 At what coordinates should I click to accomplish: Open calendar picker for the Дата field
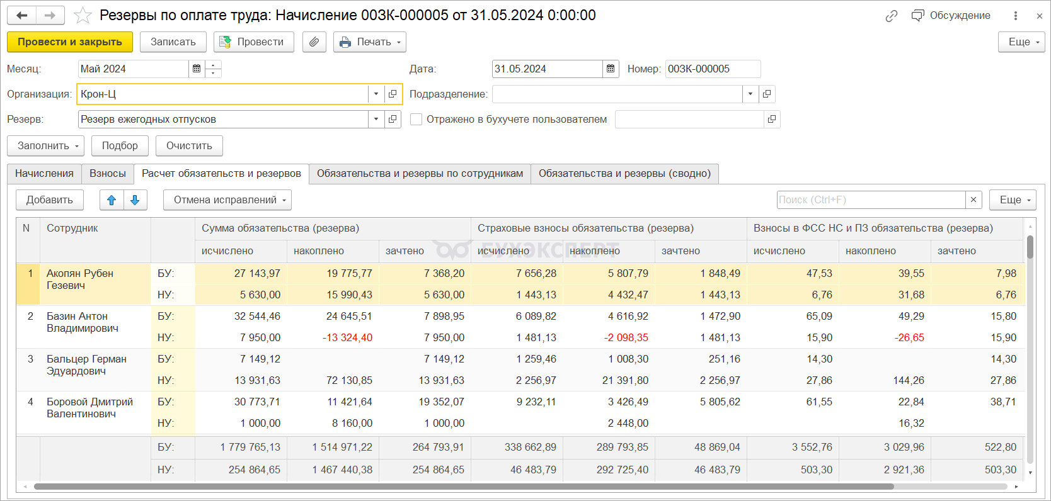610,69
